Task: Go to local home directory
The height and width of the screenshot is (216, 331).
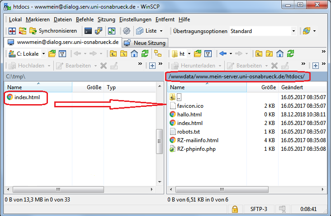Action: pos(134,54)
